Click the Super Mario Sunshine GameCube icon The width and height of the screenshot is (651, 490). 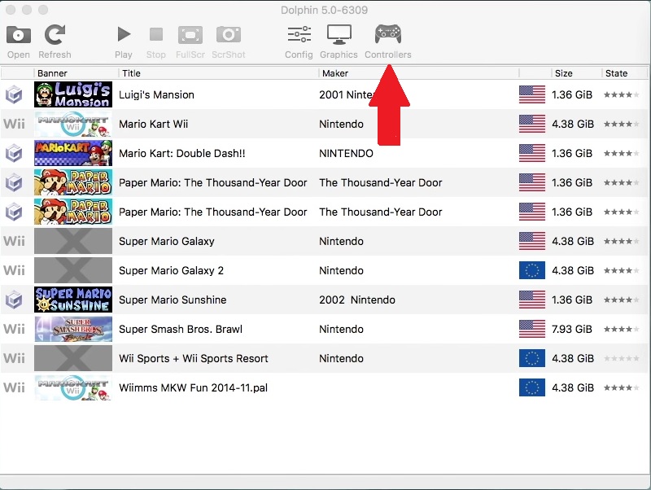point(14,300)
